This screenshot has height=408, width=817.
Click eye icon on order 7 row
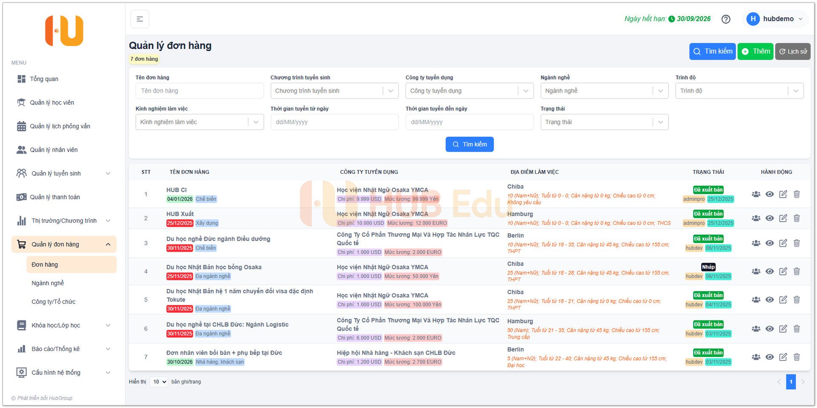pos(769,357)
